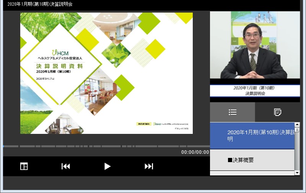
Task: Click the 00:00/00:00 time display
Action: pyautogui.click(x=195, y=152)
